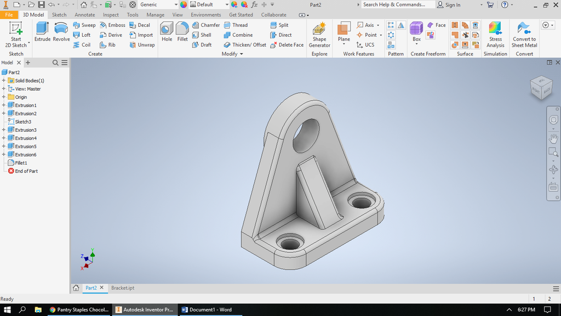Start a new 2D Sketch
The height and width of the screenshot is (316, 561).
16,35
